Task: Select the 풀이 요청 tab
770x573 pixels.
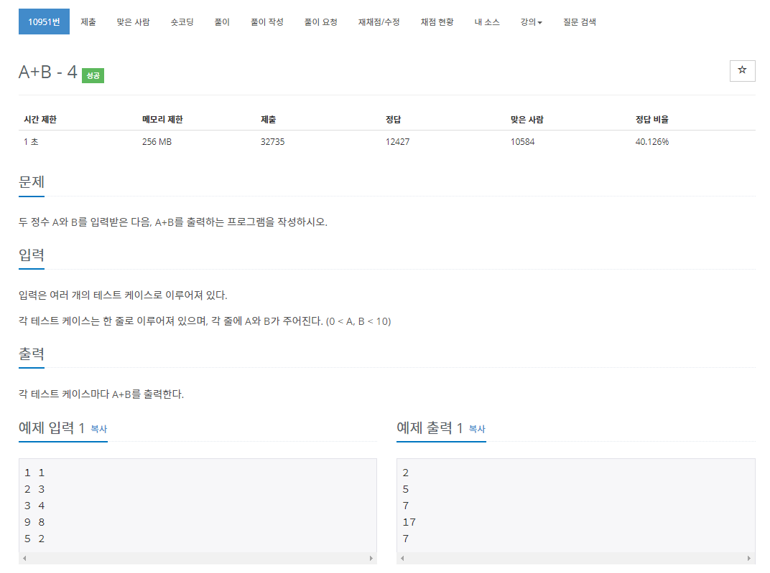Action: (x=320, y=22)
